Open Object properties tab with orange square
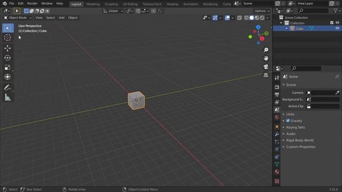The width and height of the screenshot is (342, 192). pos(277,126)
